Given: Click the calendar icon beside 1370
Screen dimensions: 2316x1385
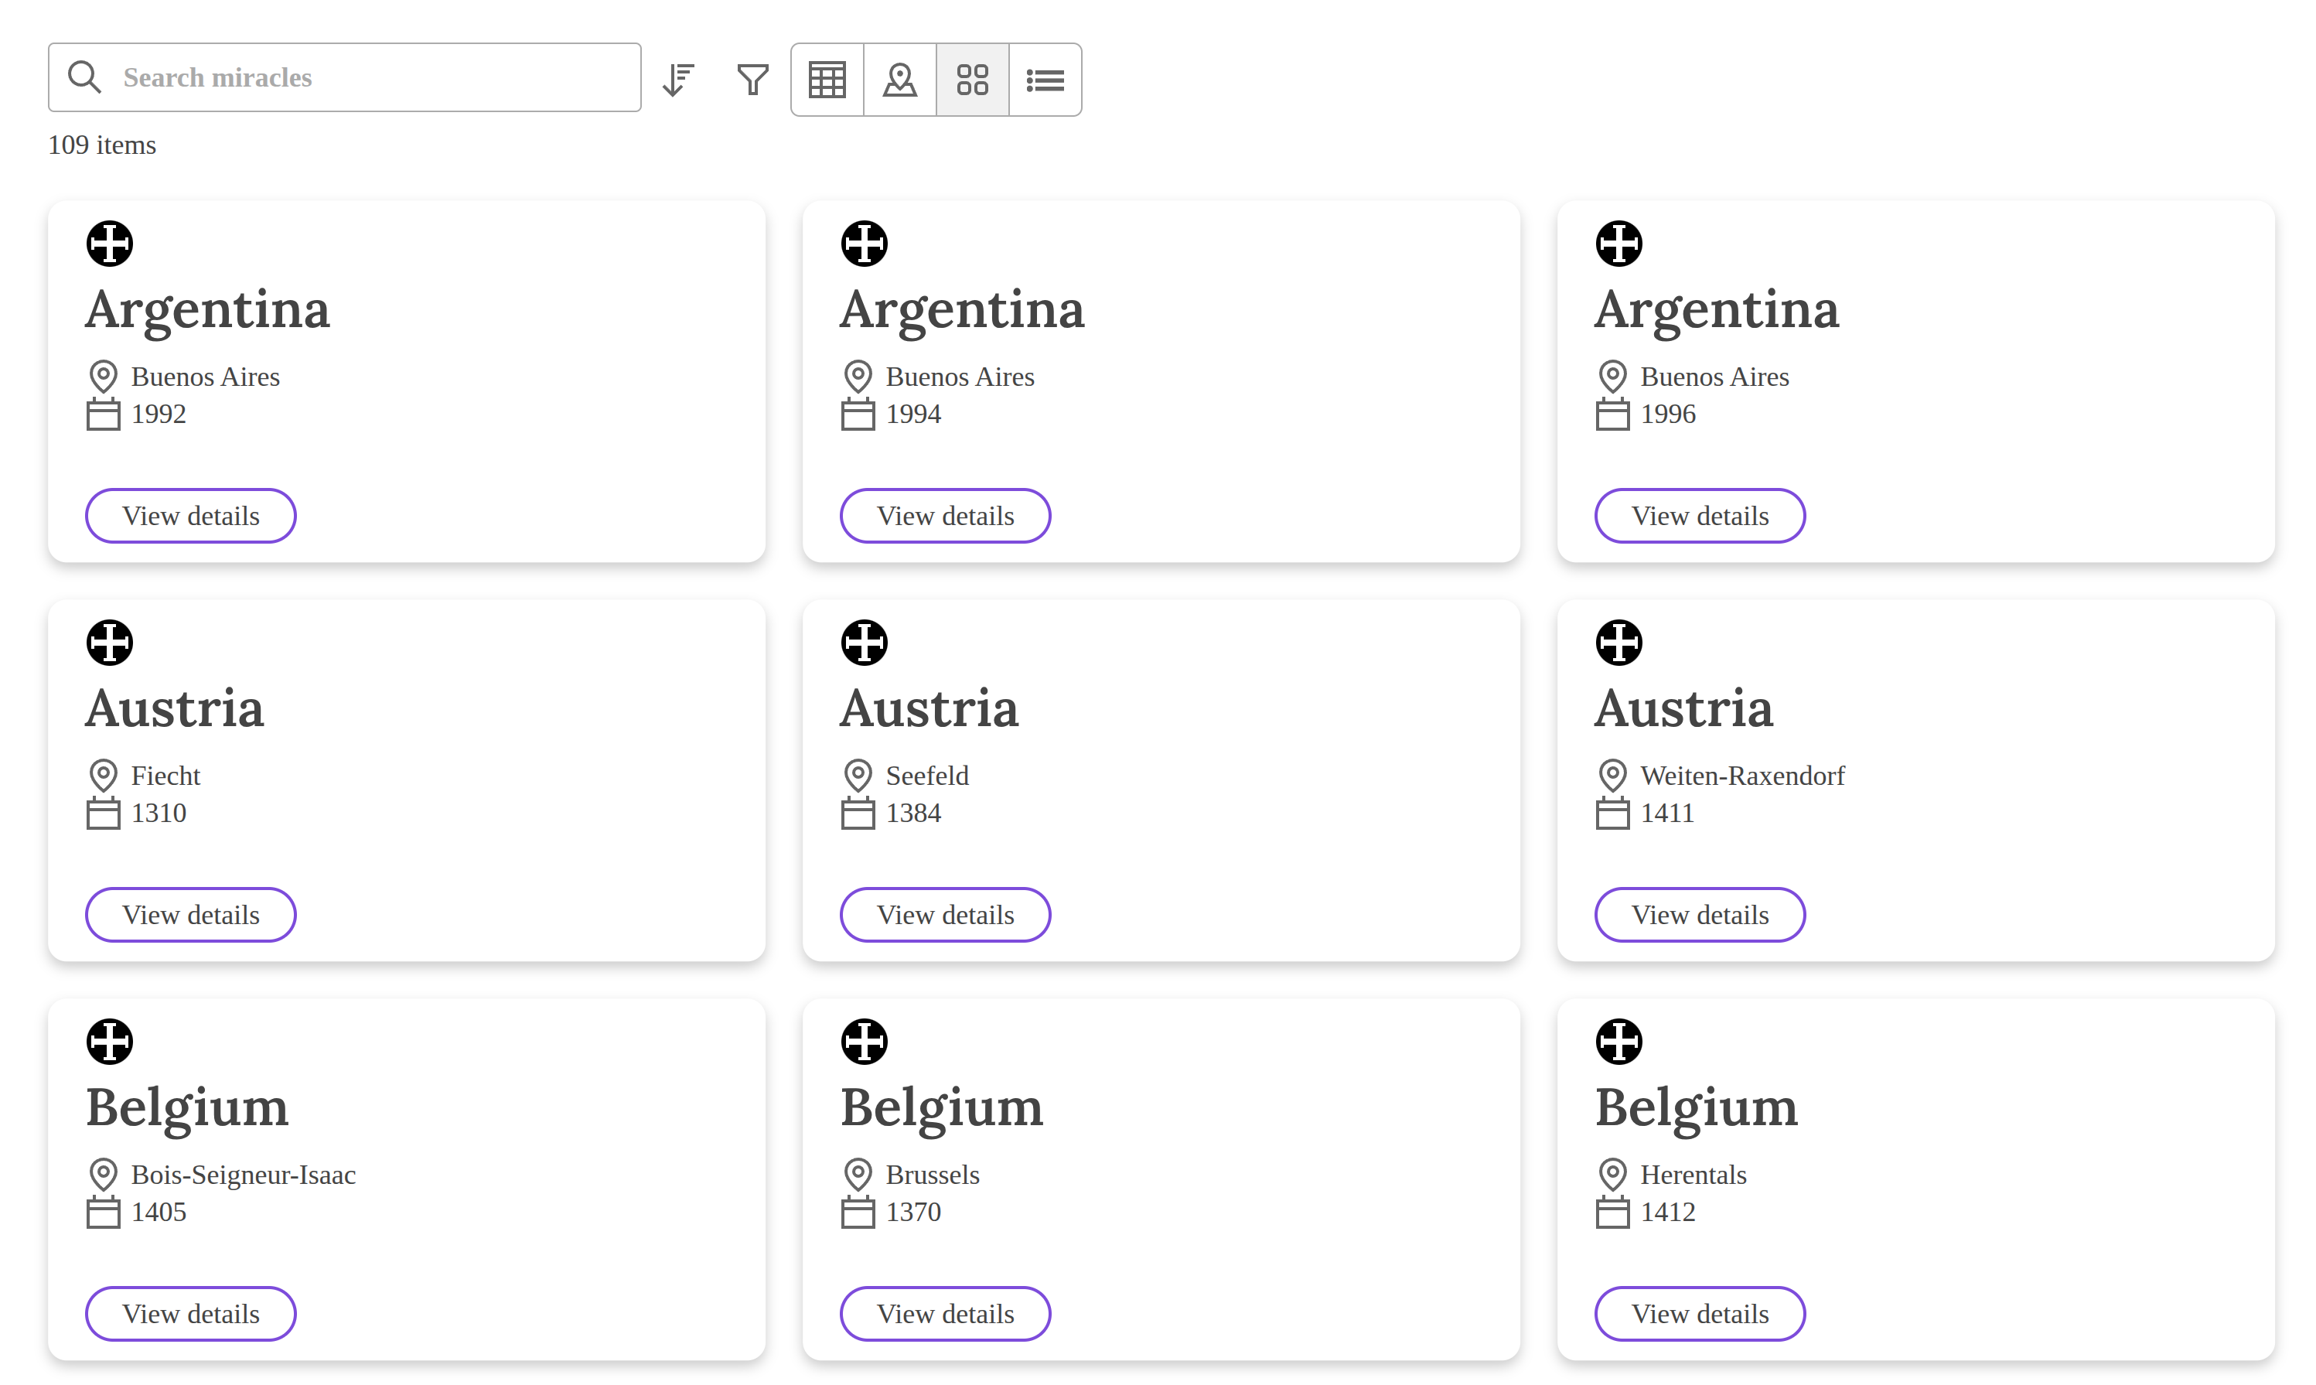Looking at the screenshot, I should [858, 1212].
